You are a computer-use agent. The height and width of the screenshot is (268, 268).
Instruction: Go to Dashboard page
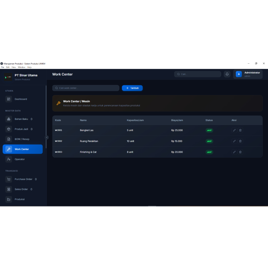tap(23, 99)
